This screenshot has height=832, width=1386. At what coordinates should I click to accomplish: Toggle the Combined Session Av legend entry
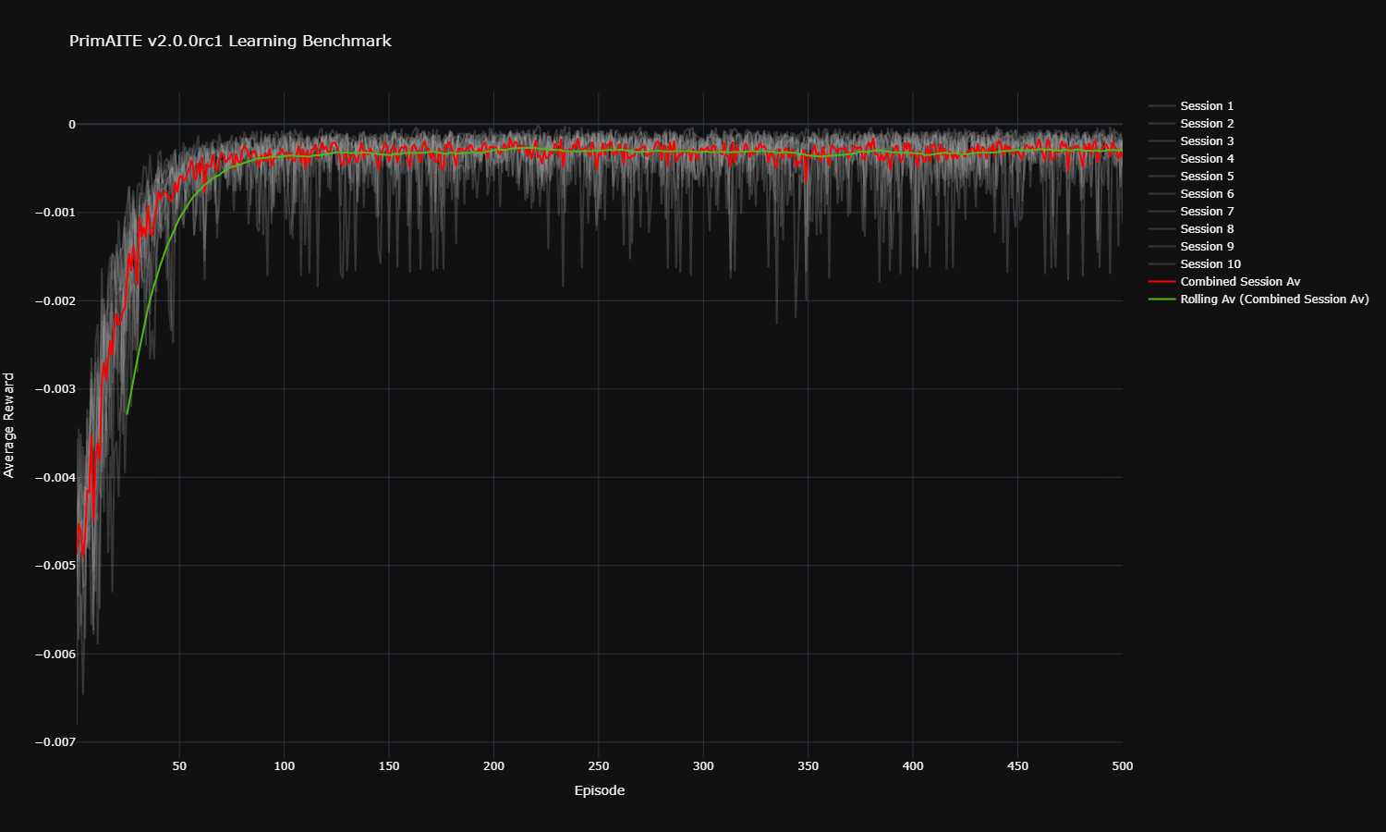click(1239, 282)
